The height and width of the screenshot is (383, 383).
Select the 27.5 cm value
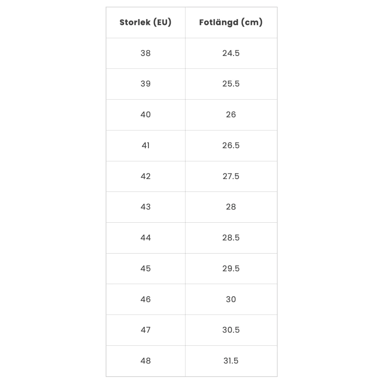231,176
